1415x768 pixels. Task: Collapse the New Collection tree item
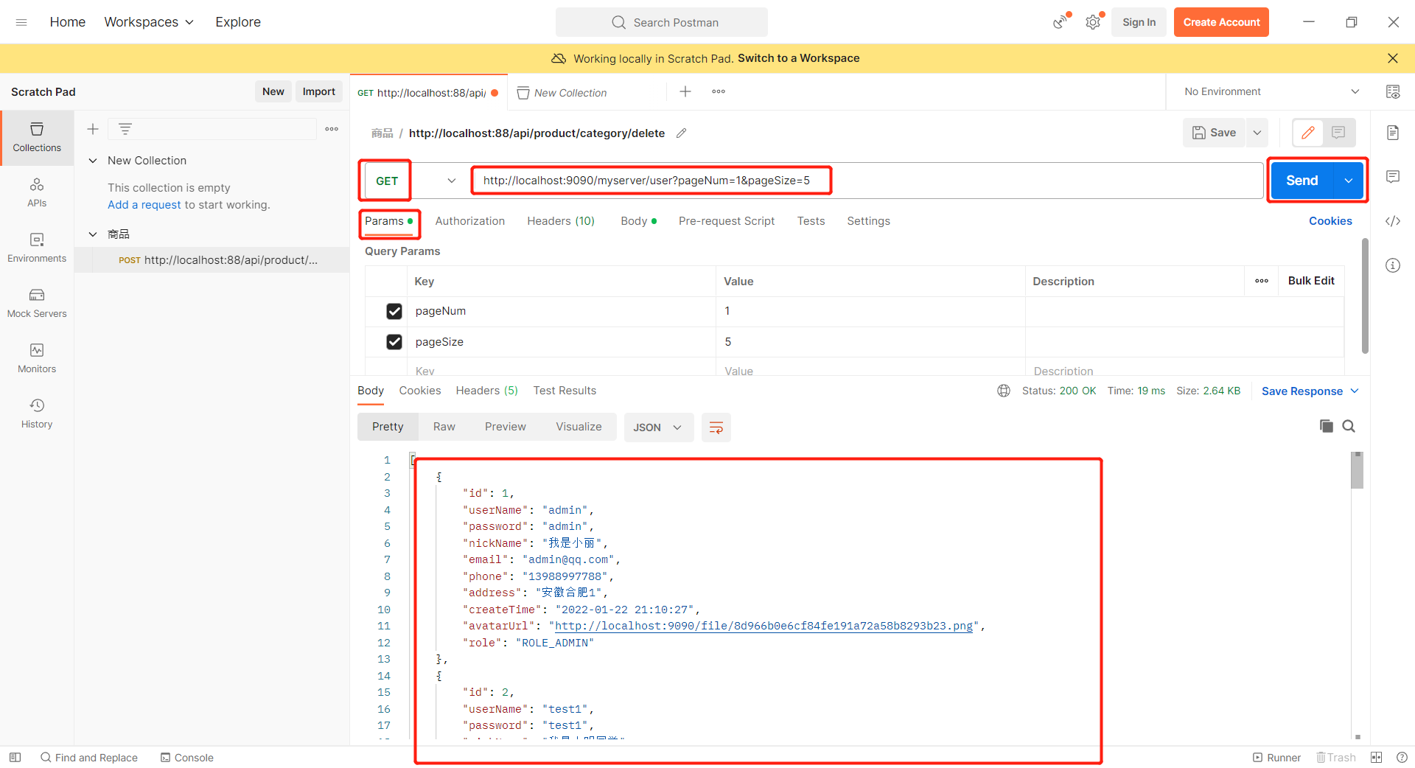93,161
